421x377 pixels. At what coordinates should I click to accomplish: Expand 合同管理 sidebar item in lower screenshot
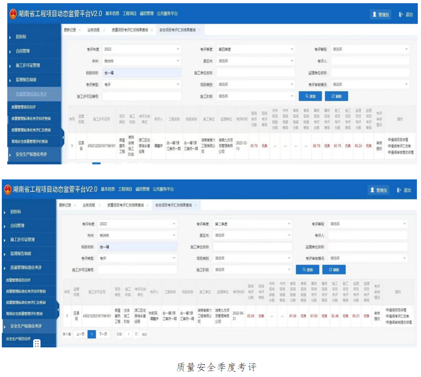[17, 226]
